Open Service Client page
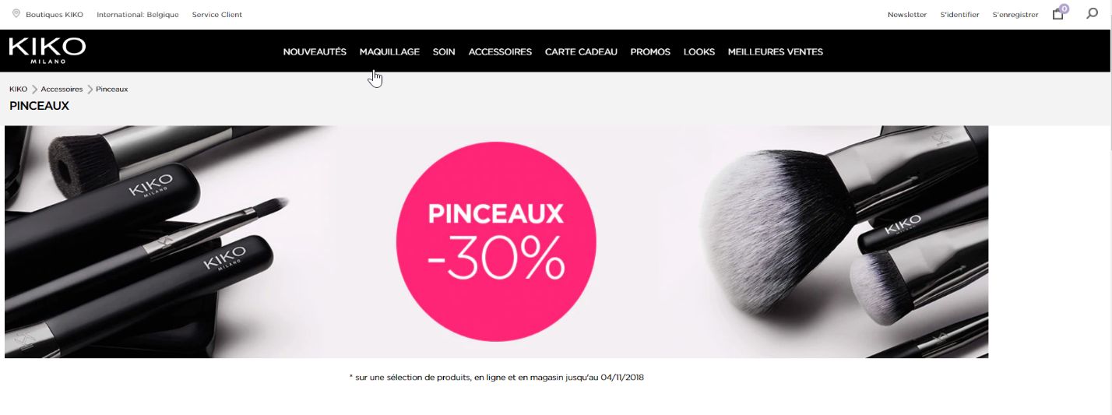The image size is (1112, 415). 217,15
